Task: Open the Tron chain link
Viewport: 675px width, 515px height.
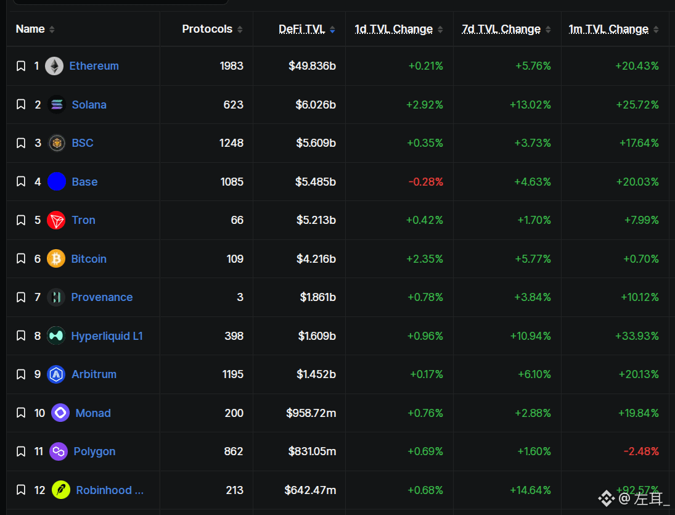Action: click(x=83, y=220)
